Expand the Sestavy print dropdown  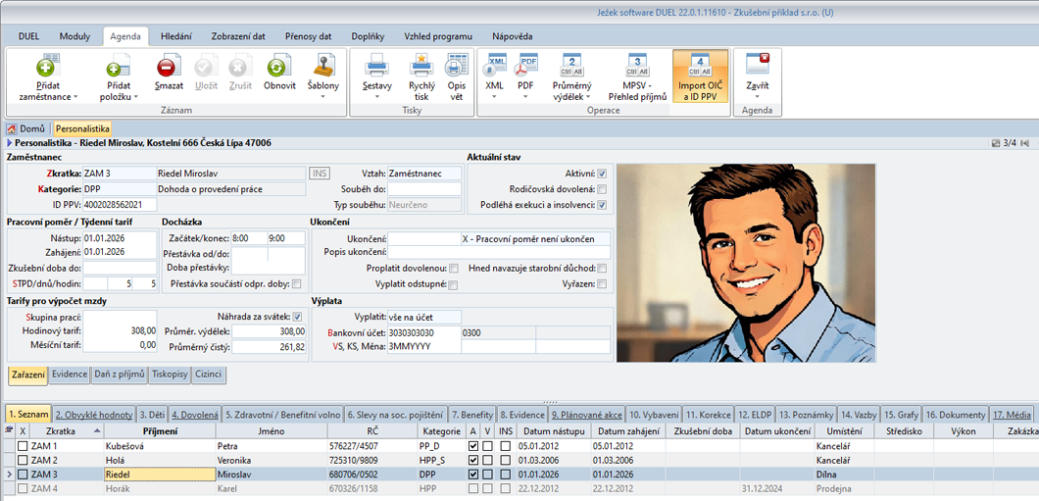(x=376, y=97)
